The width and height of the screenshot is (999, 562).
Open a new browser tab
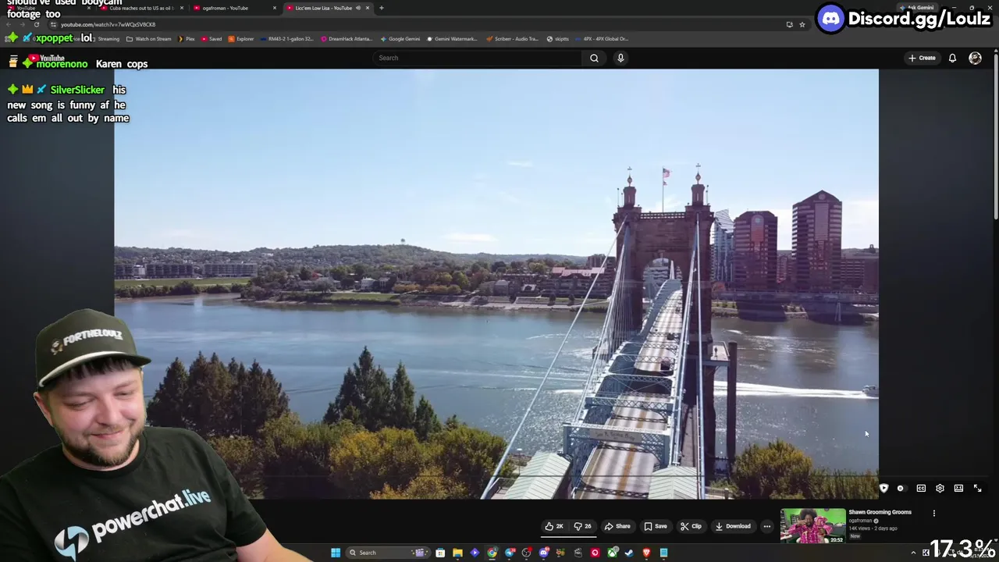(381, 8)
